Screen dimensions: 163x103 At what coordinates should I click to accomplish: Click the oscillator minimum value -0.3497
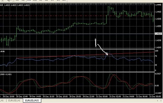point(158,93)
